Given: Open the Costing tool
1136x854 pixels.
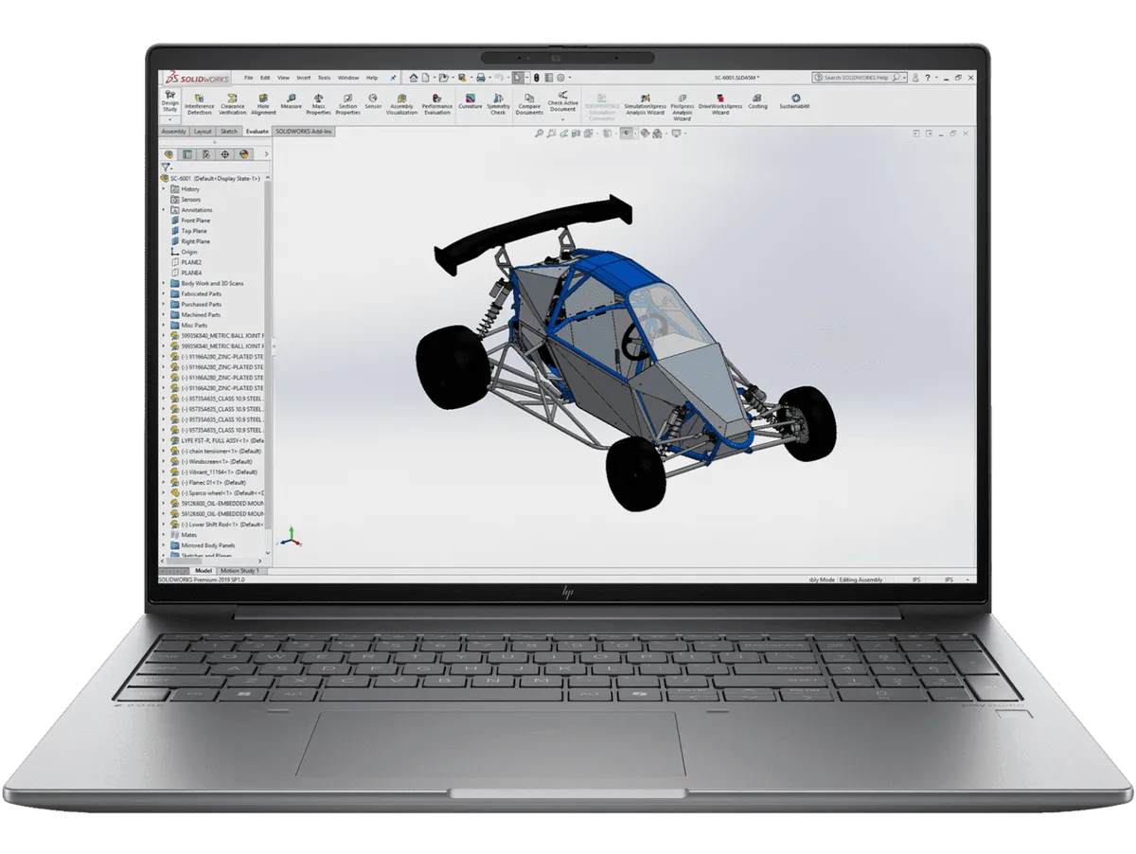Looking at the screenshot, I should click(757, 100).
